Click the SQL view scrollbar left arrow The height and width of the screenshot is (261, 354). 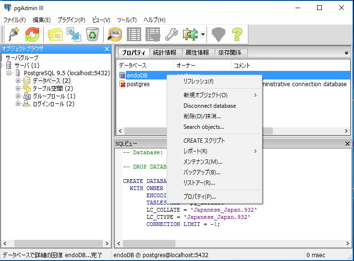click(x=119, y=243)
